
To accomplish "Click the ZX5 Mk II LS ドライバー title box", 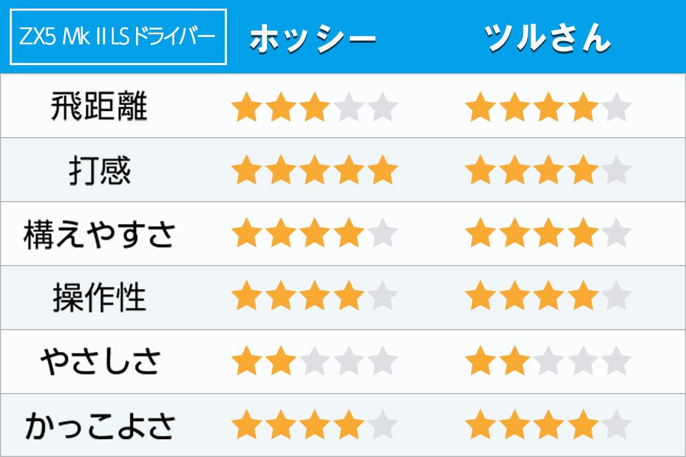I will pyautogui.click(x=118, y=37).
